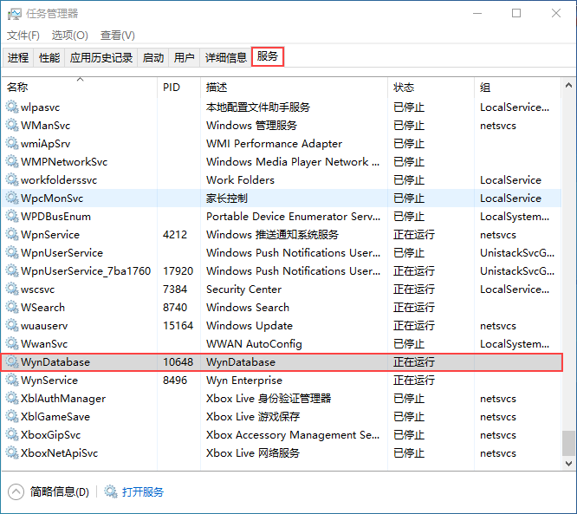Click the gear icon beside WwanSvc
The height and width of the screenshot is (514, 577).
12,343
